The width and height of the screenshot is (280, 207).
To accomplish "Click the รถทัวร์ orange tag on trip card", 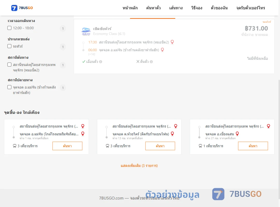I will click(x=267, y=22).
